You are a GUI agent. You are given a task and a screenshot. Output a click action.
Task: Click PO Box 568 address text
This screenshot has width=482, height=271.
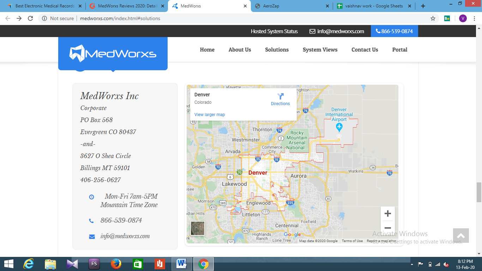tap(96, 120)
